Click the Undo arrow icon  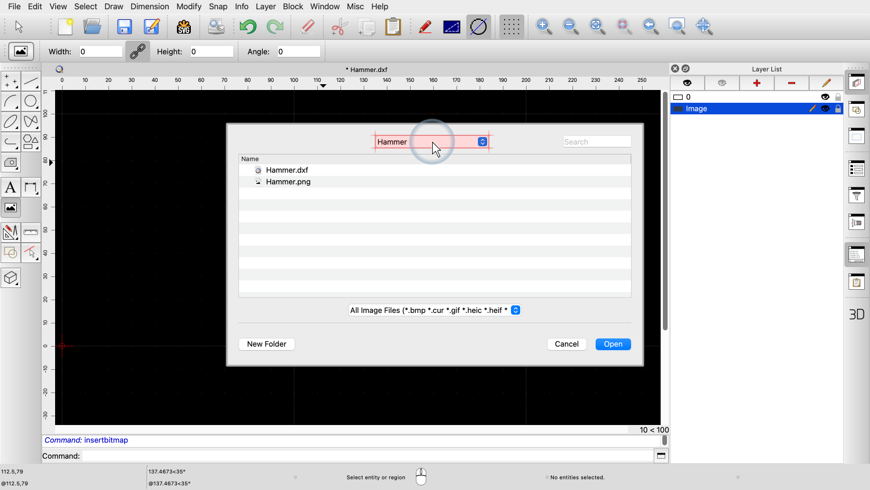(248, 27)
